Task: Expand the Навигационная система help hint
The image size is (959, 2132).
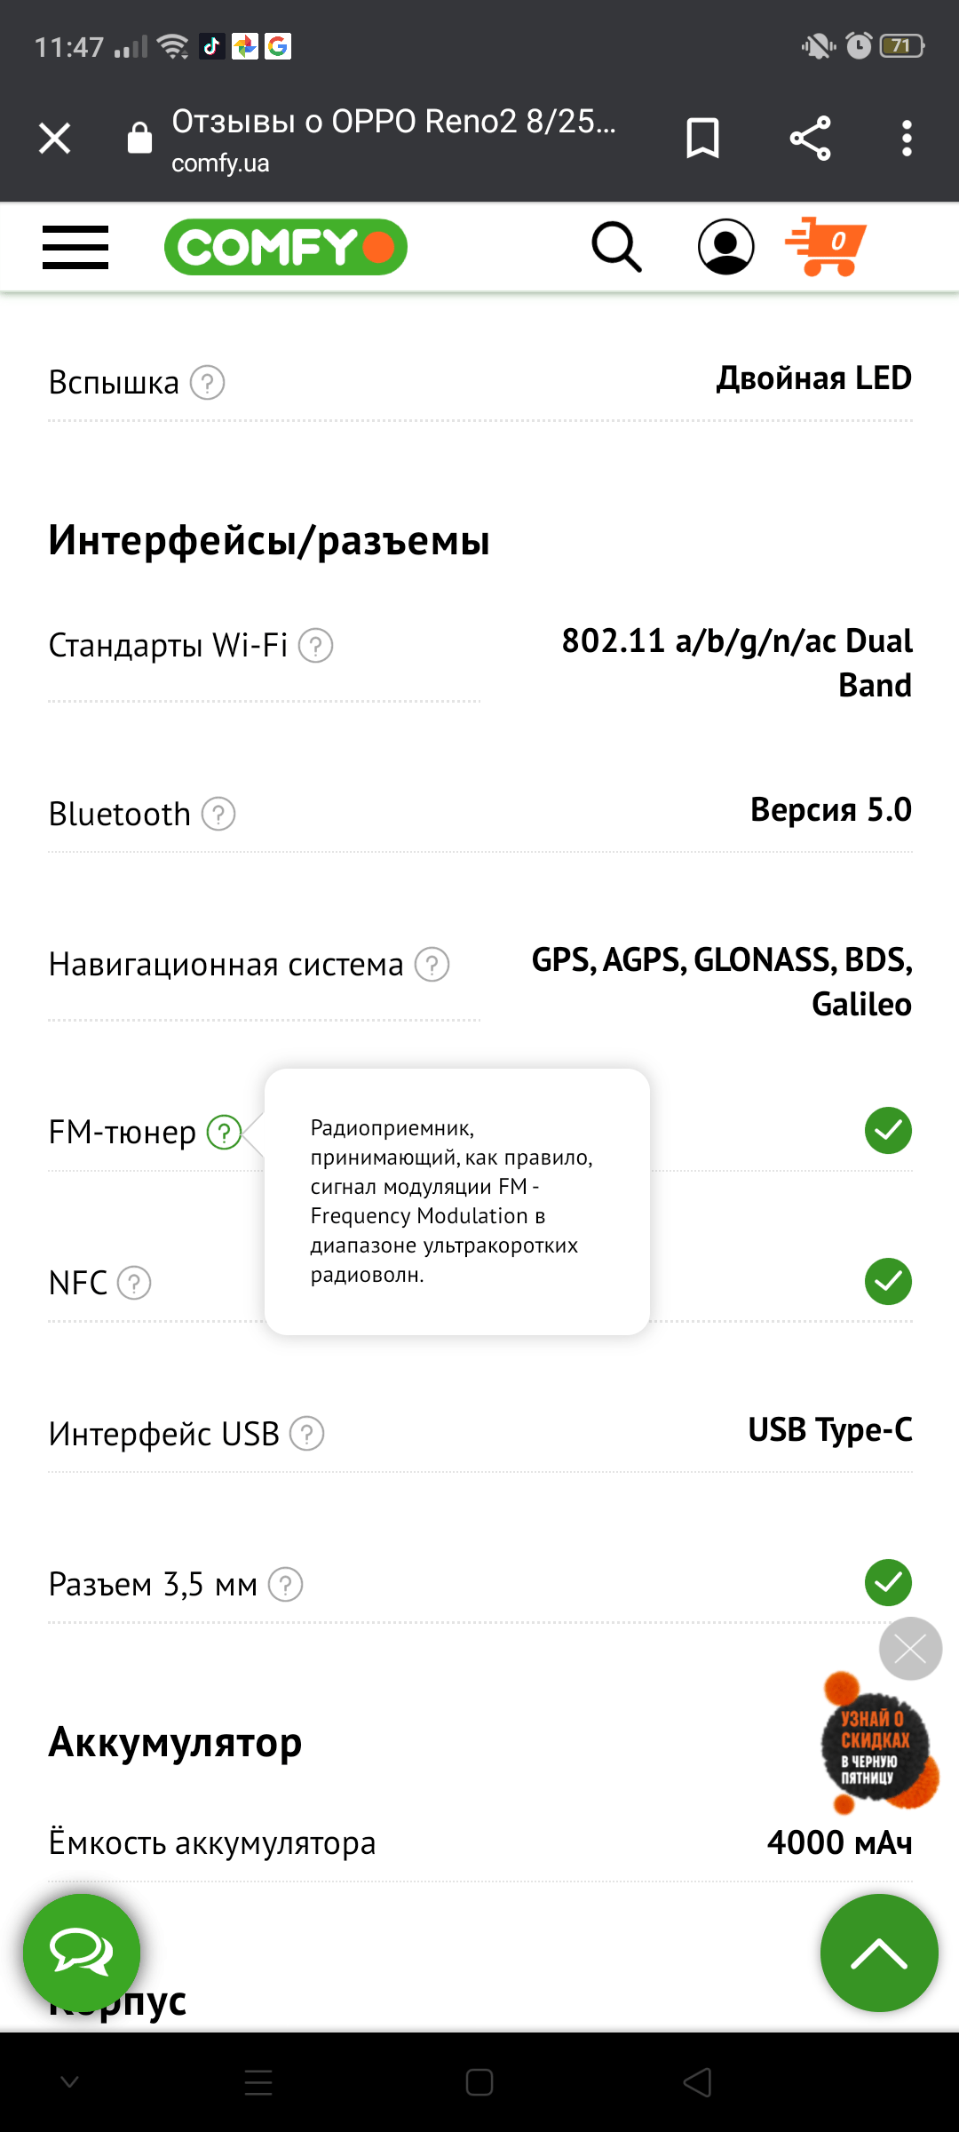Action: tap(432, 965)
